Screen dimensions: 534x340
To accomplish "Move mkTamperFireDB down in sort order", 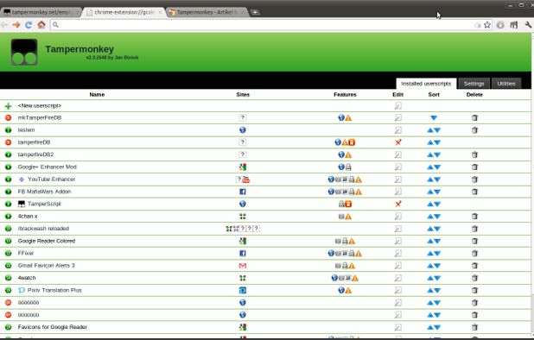I will [434, 118].
